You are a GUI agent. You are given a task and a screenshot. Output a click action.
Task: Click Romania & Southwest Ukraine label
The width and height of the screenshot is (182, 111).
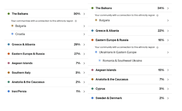122,61
